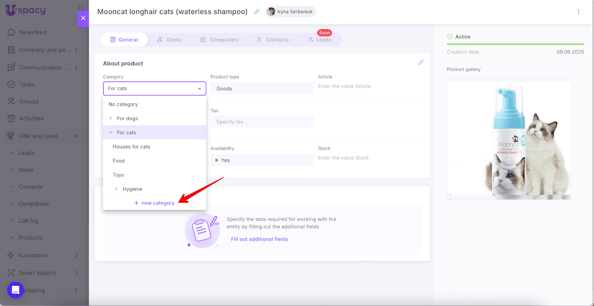The width and height of the screenshot is (594, 306).
Task: Collapse the For cats category
Action: click(x=111, y=133)
